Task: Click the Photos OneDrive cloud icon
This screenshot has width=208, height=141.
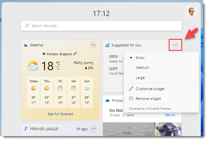Action: pos(107,101)
